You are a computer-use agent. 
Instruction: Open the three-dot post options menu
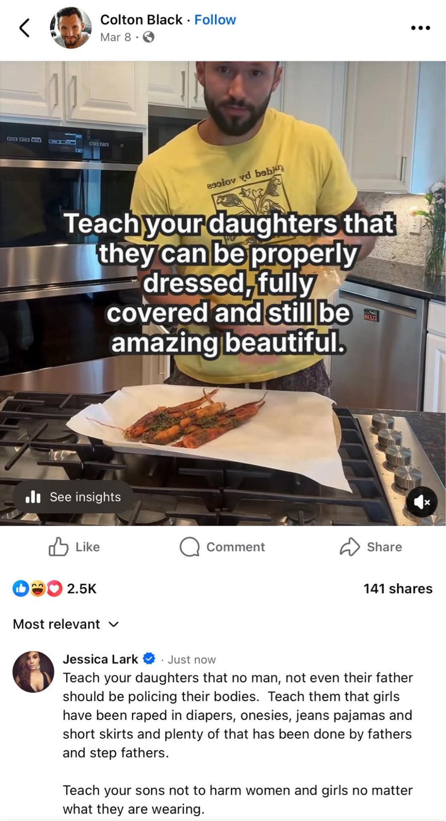pyautogui.click(x=421, y=28)
